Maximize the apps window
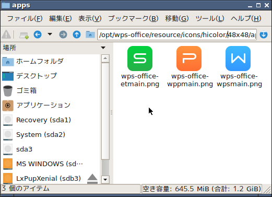The width and height of the screenshot is (272, 197). pos(258,5)
